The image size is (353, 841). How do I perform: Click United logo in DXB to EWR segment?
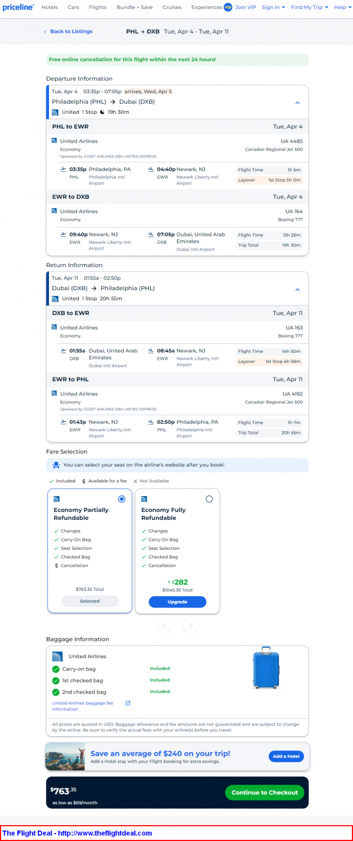pyautogui.click(x=54, y=328)
